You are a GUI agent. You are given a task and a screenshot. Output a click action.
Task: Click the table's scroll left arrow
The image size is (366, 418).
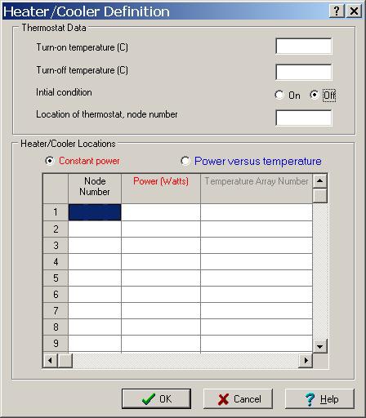click(50, 361)
